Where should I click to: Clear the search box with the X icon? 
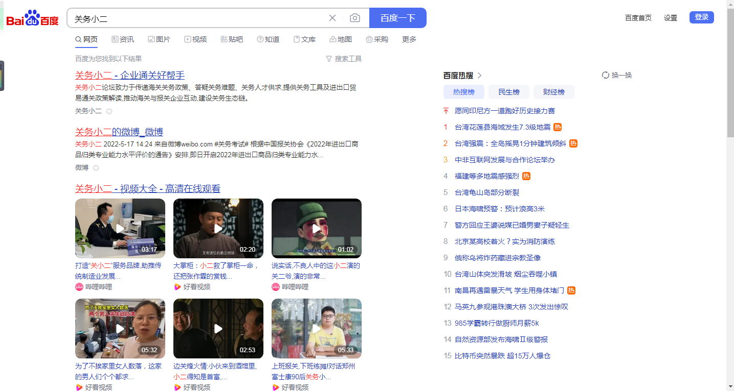(x=332, y=18)
